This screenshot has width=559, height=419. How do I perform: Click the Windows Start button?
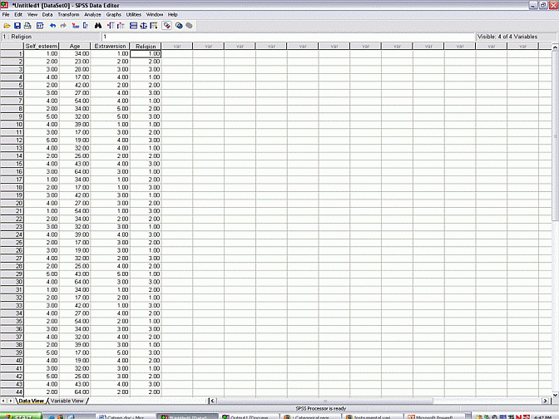click(x=21, y=417)
